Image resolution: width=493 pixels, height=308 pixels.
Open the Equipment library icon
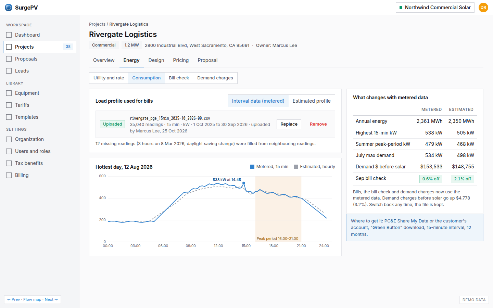click(9, 93)
